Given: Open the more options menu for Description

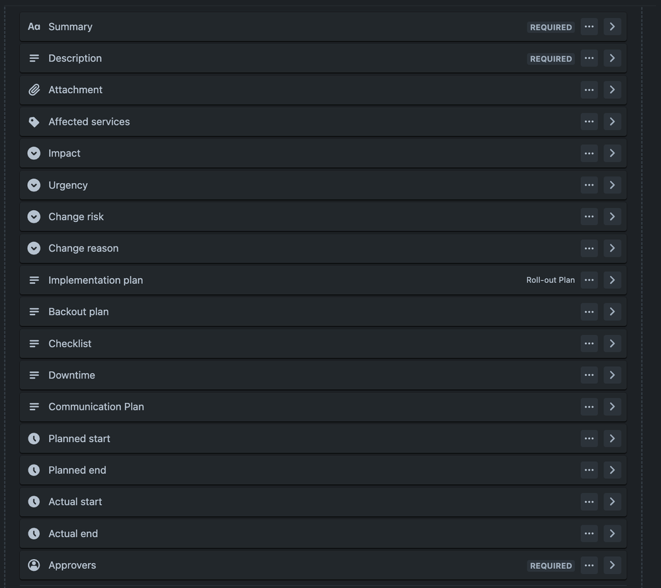Looking at the screenshot, I should tap(589, 57).
